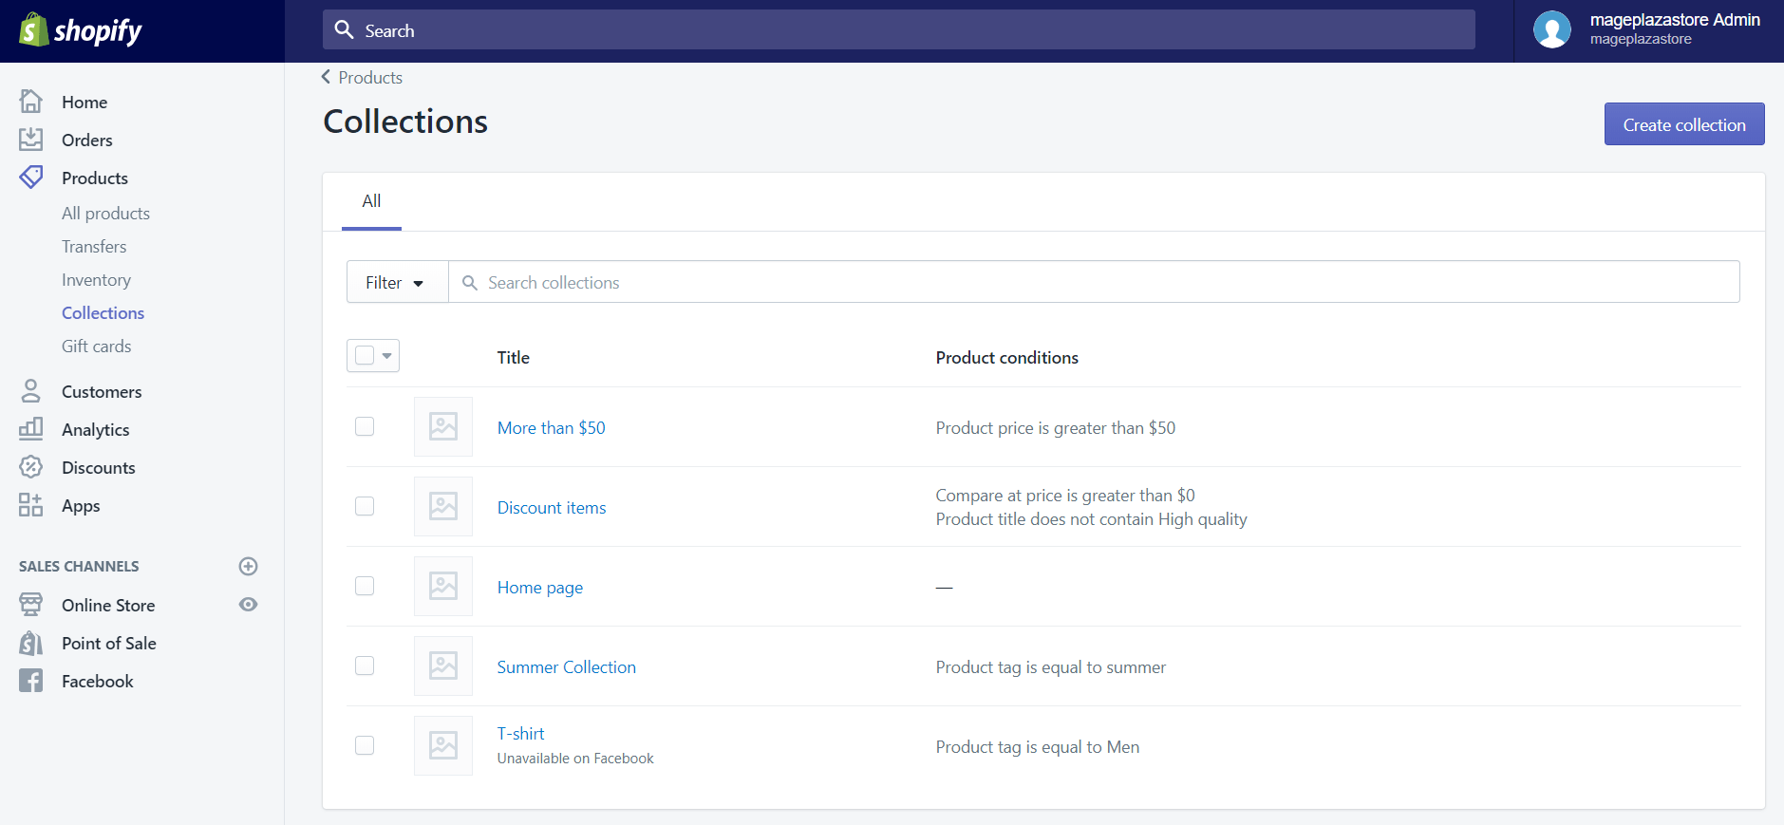Tick the T-shirt collection checkbox
1784x825 pixels.
click(365, 745)
